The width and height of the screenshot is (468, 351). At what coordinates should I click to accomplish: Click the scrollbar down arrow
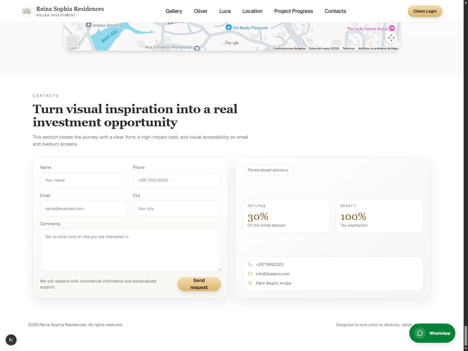pyautogui.click(x=466, y=349)
